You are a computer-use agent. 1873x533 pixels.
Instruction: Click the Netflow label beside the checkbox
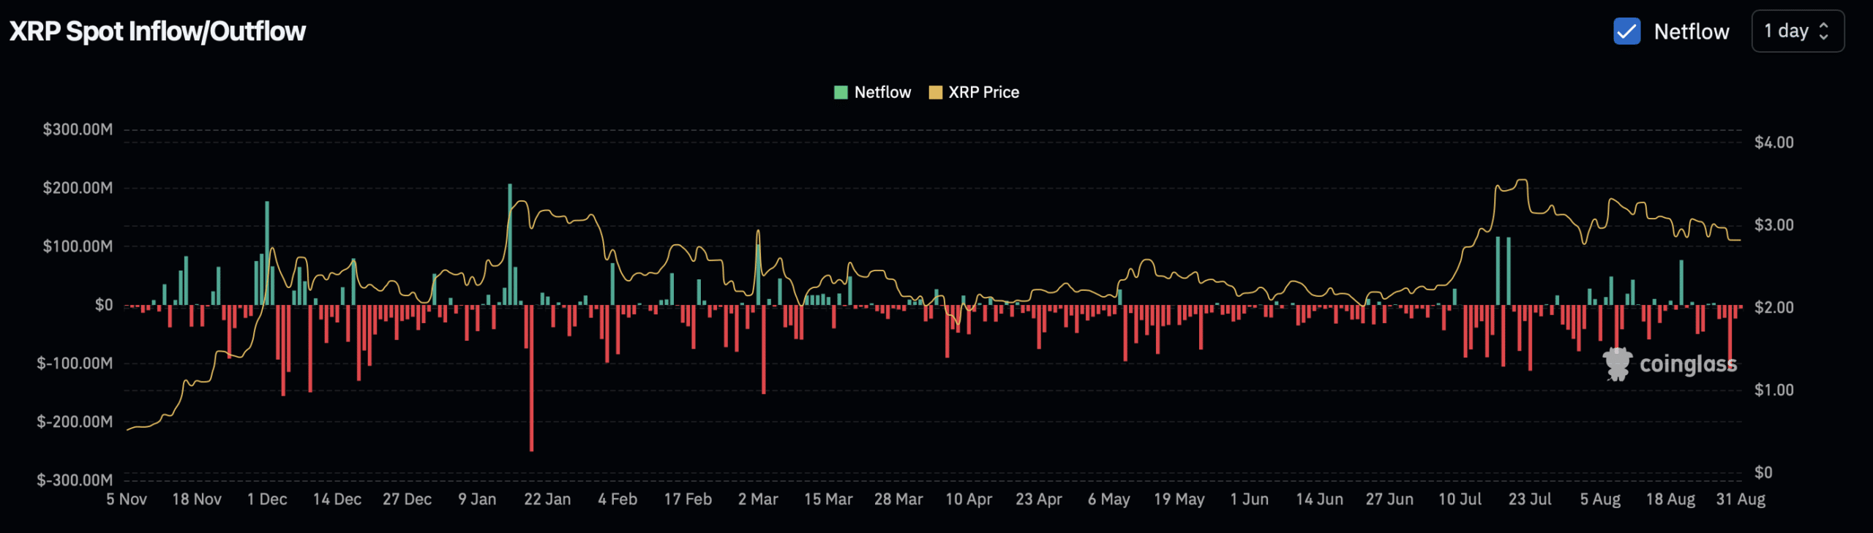[x=1691, y=31]
